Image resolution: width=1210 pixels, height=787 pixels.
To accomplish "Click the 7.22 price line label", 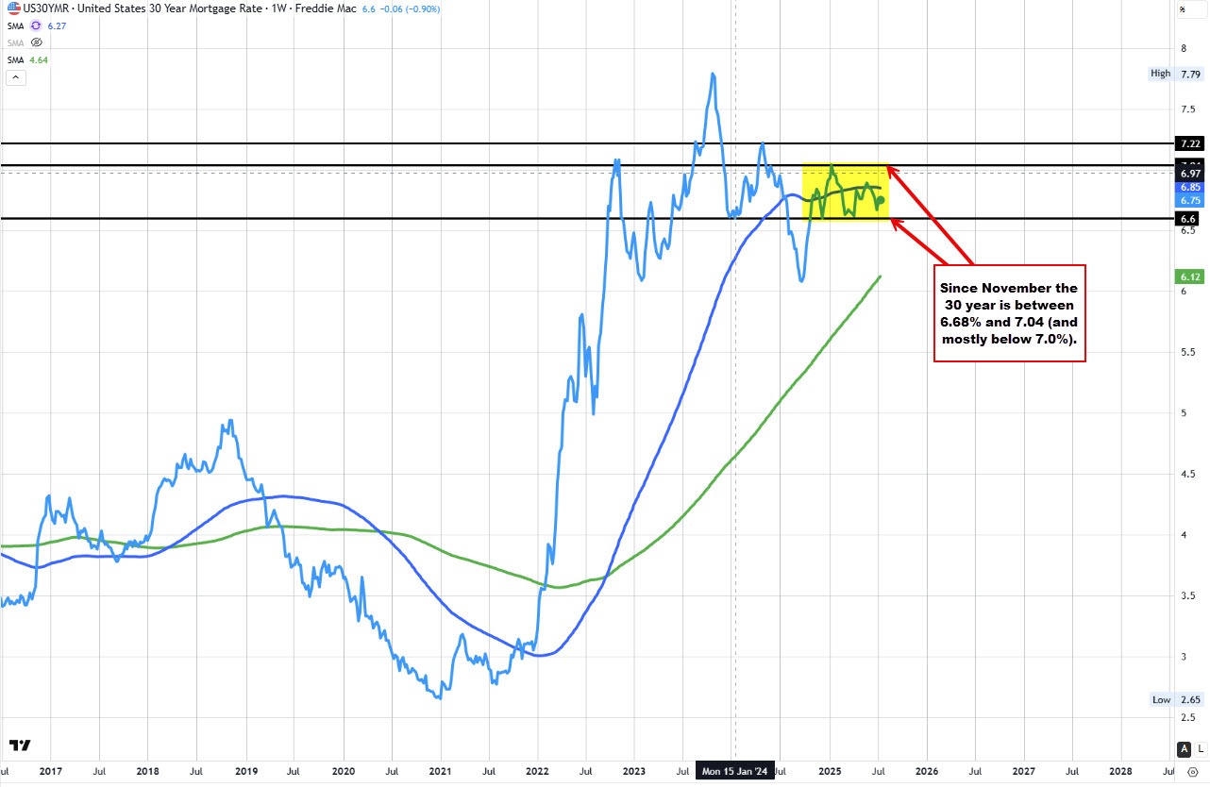I will 1187,143.
